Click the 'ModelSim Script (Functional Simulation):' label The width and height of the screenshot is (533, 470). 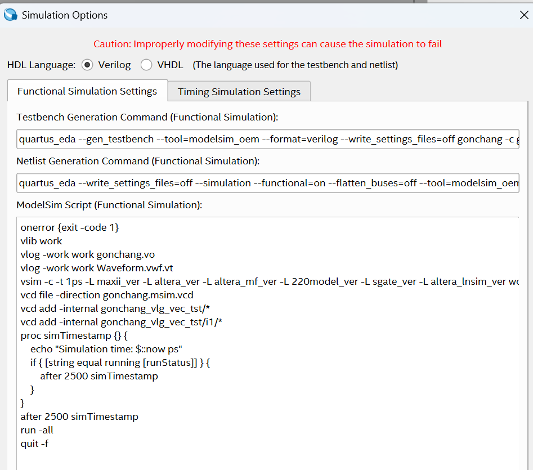109,205
